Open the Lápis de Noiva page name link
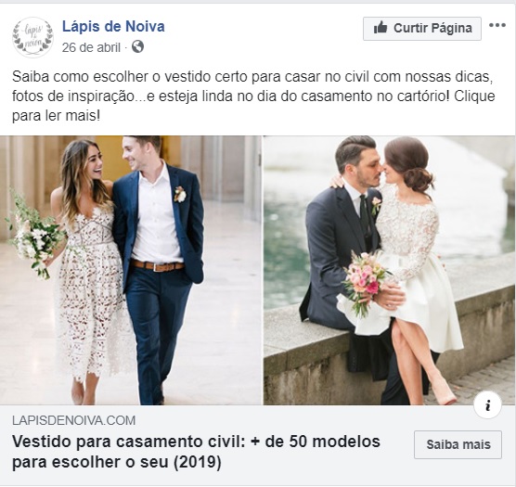 [113, 27]
